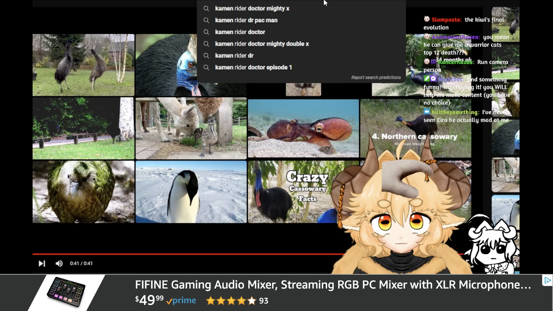
Task: Click the star rating on the ad
Action: [231, 301]
